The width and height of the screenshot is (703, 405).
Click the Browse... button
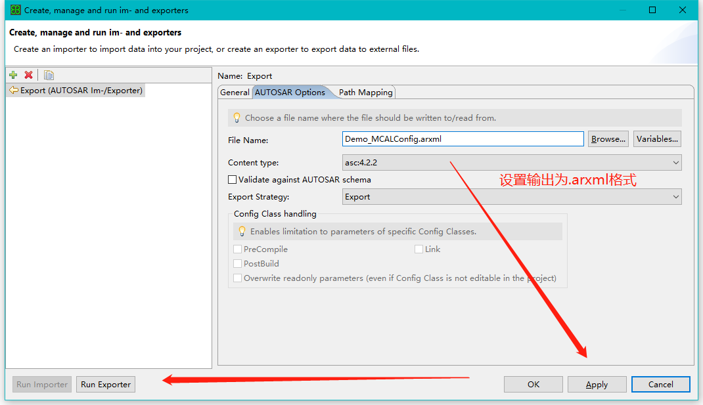[x=608, y=139]
